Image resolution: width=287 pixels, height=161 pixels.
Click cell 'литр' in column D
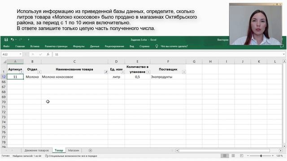click(116, 77)
